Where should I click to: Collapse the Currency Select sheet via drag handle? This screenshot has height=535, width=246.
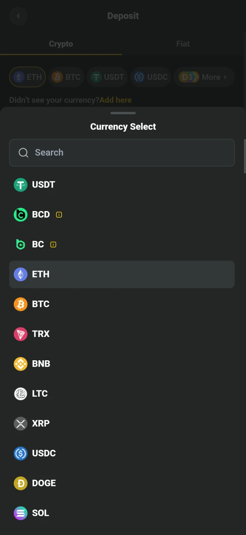click(x=123, y=113)
